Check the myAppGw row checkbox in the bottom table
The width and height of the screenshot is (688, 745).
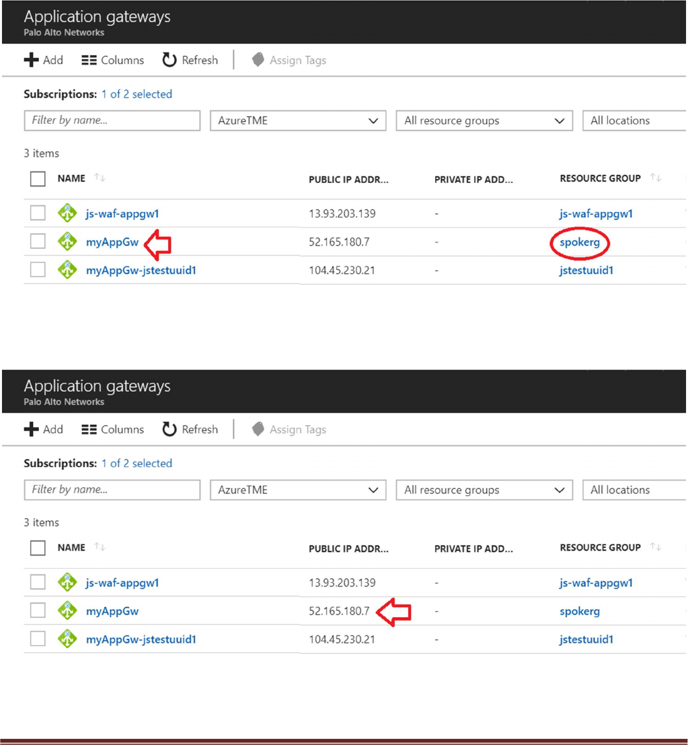(x=38, y=610)
